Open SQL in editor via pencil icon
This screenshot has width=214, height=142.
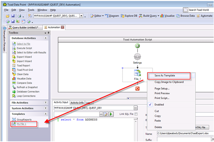pyautogui.click(x=106, y=114)
